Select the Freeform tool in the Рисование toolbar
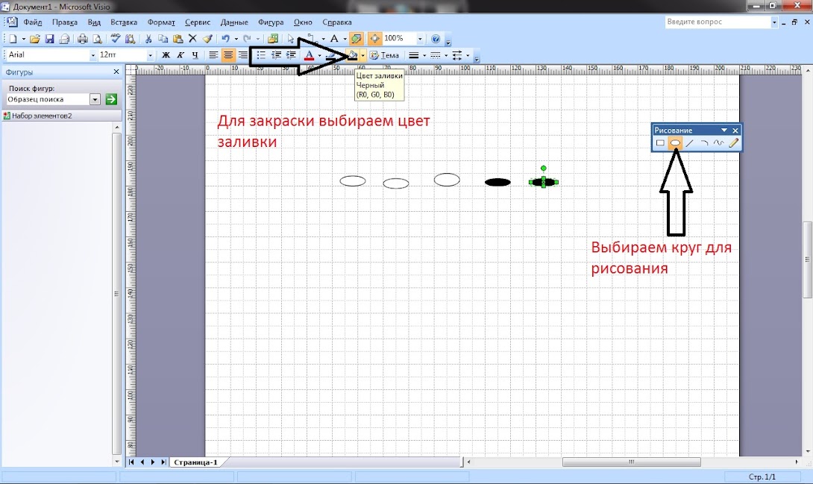Screen dimensions: 813x484 pyautogui.click(x=718, y=143)
